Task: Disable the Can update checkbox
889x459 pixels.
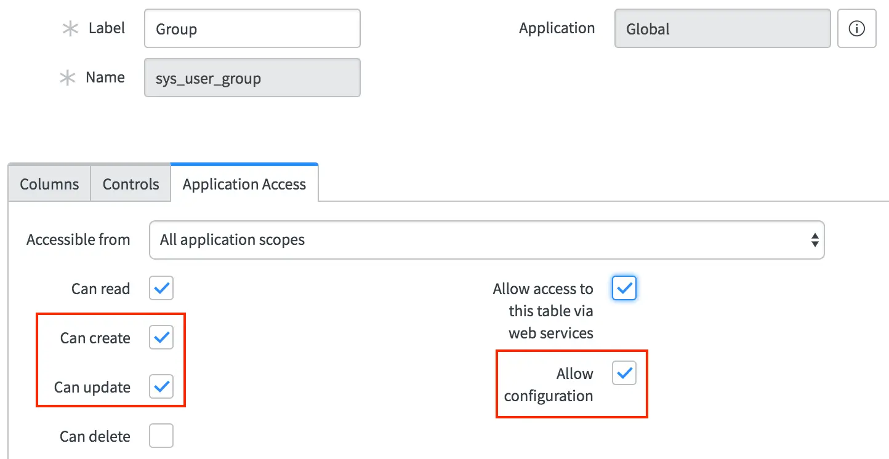Action: point(161,386)
